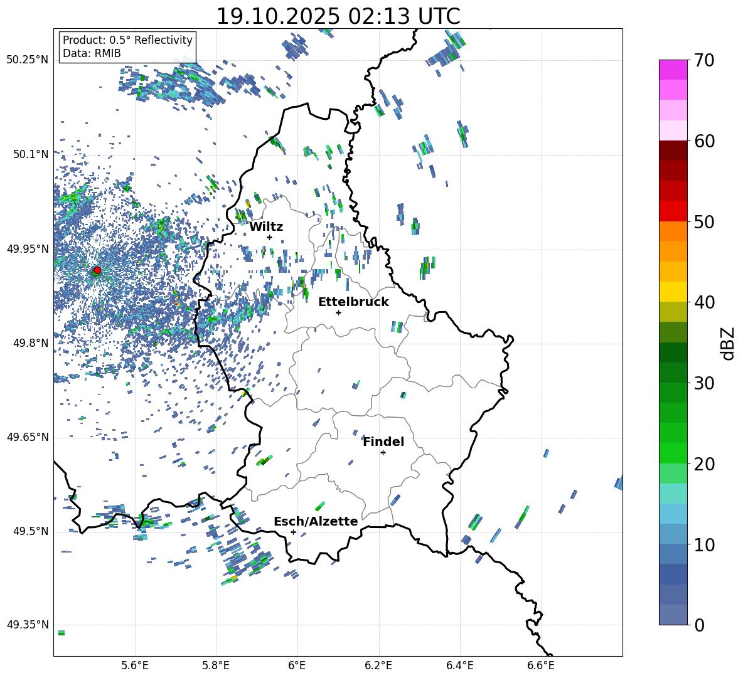Click the 50.25°N latitude tick label
The height and width of the screenshot is (678, 743).
28,60
